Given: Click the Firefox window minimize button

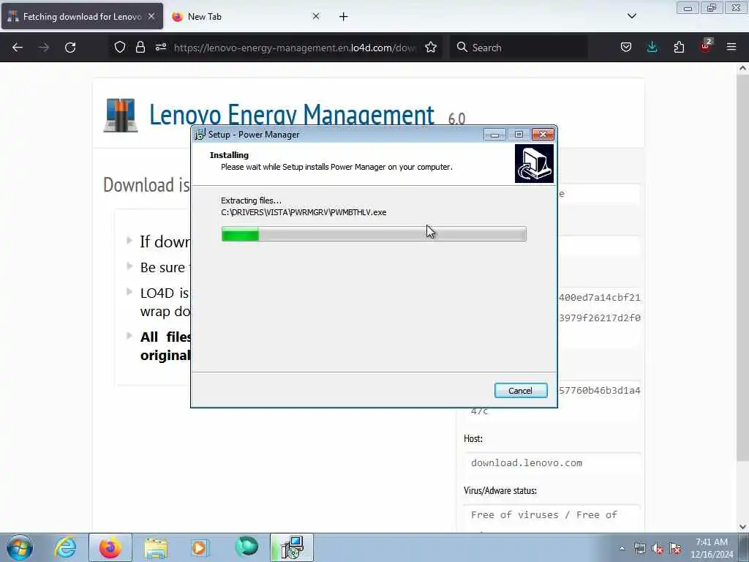Looking at the screenshot, I should [x=688, y=8].
